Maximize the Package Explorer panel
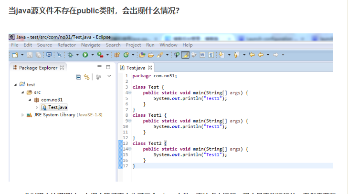Screen dimensions: 348x194 pos(108,67)
